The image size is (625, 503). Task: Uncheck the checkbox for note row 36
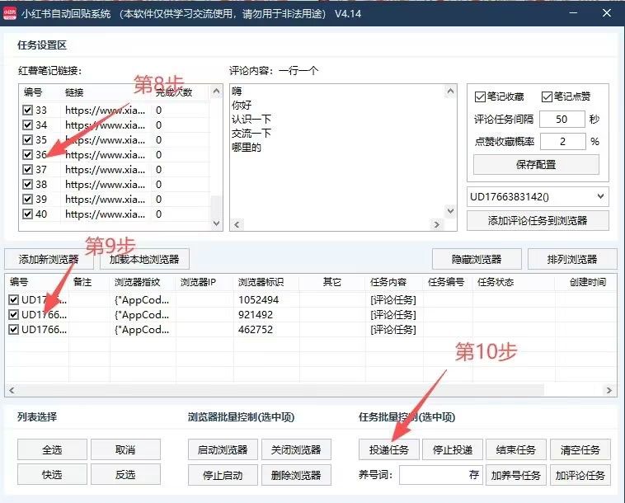(28, 155)
